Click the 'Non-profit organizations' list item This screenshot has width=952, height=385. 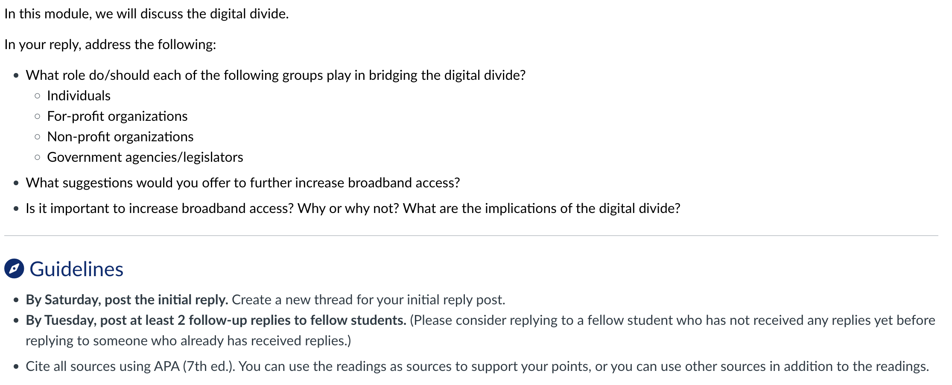coord(120,137)
